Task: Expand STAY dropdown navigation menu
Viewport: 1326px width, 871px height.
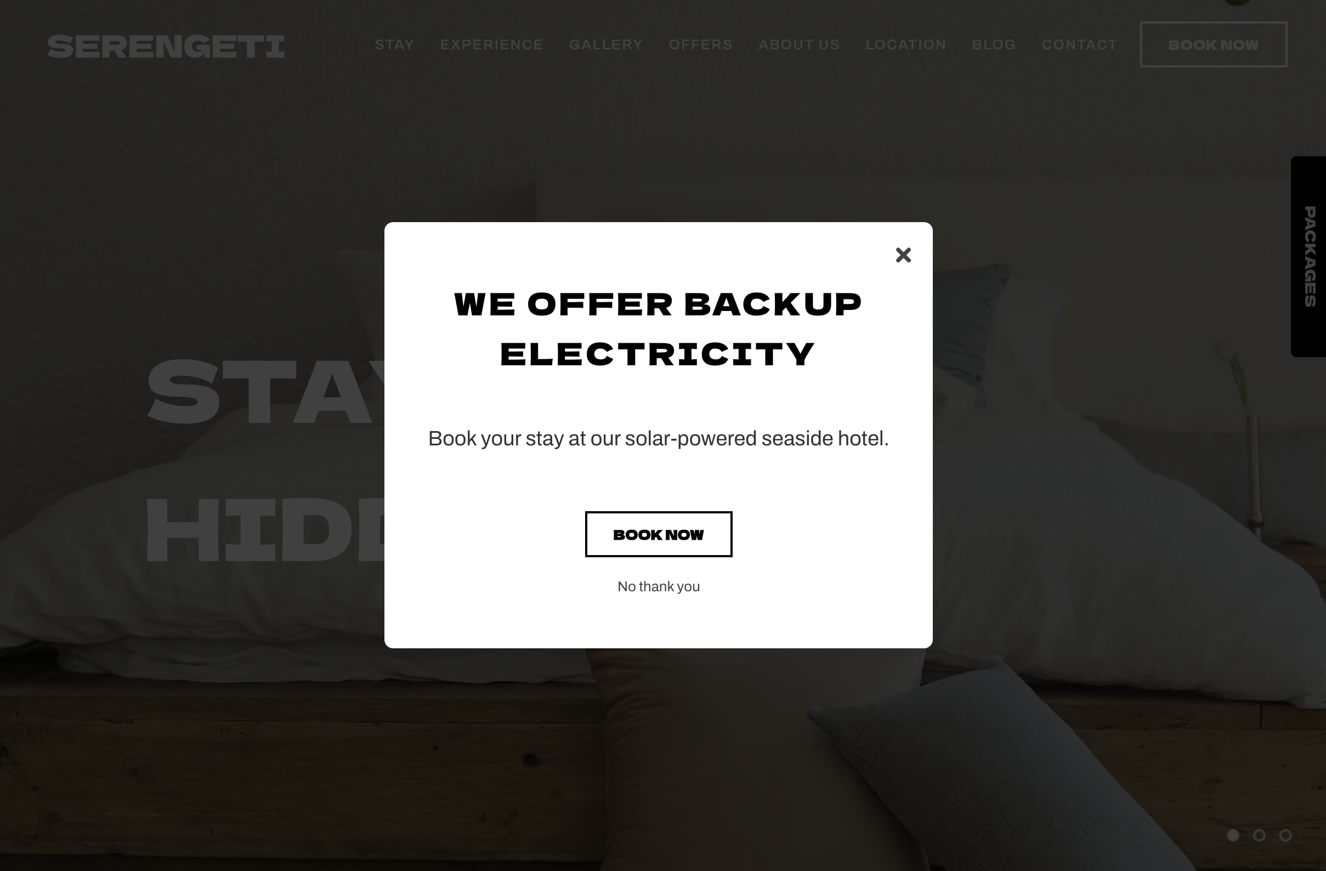Action: click(x=394, y=44)
